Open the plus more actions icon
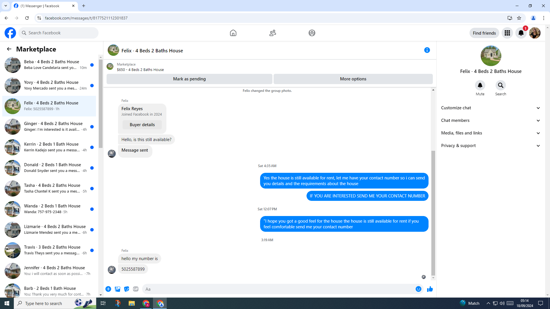 [x=108, y=289]
